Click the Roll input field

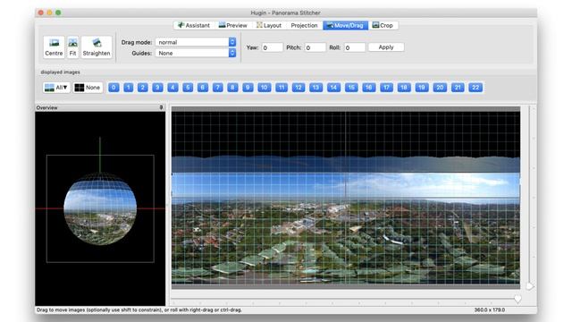click(x=355, y=47)
